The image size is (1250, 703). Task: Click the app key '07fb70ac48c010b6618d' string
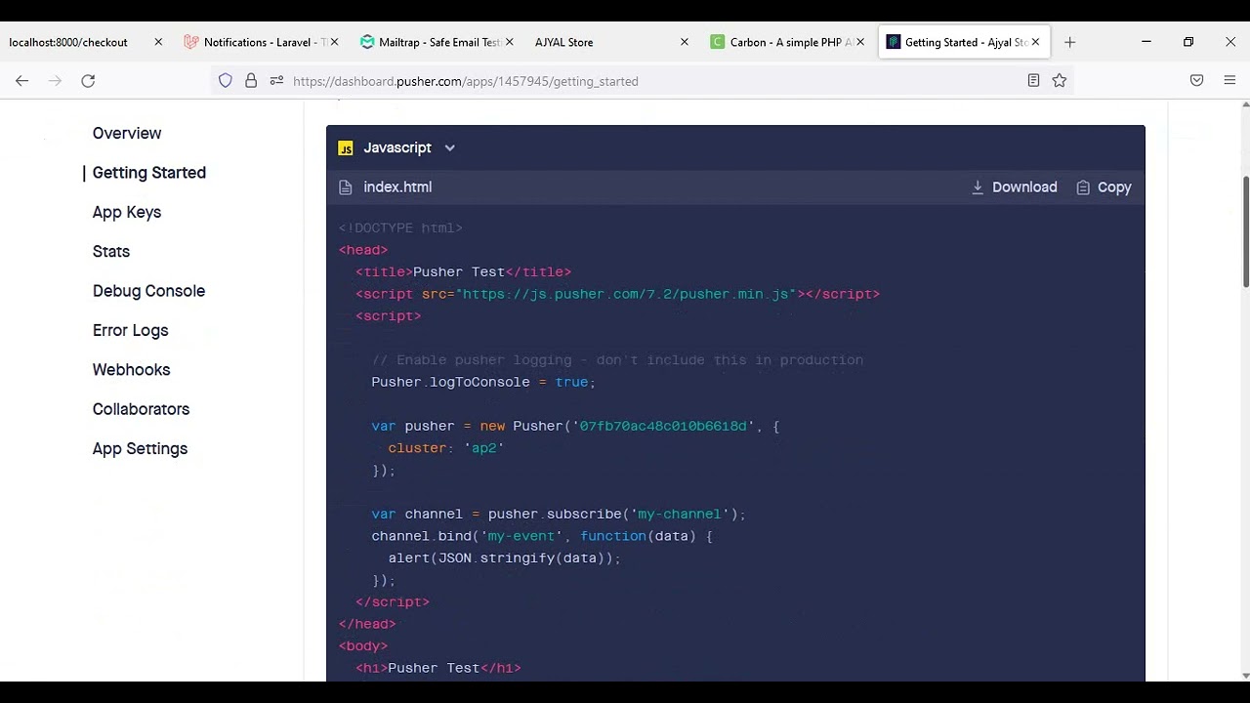[x=663, y=426]
